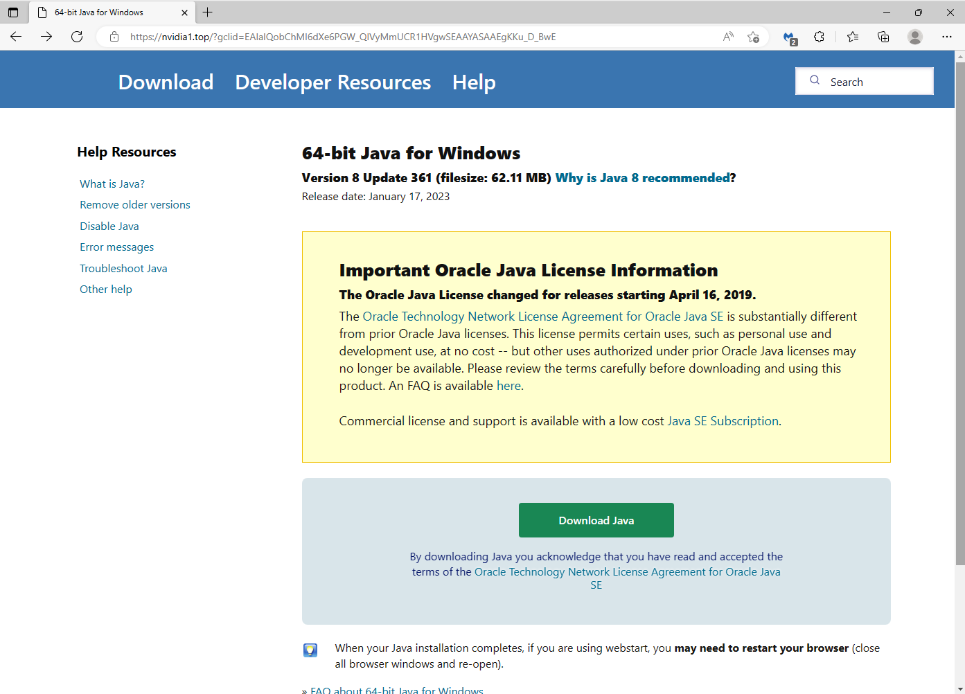Viewport: 965px width, 694px height.
Task: Open the Developer Resources menu
Action: coord(333,82)
